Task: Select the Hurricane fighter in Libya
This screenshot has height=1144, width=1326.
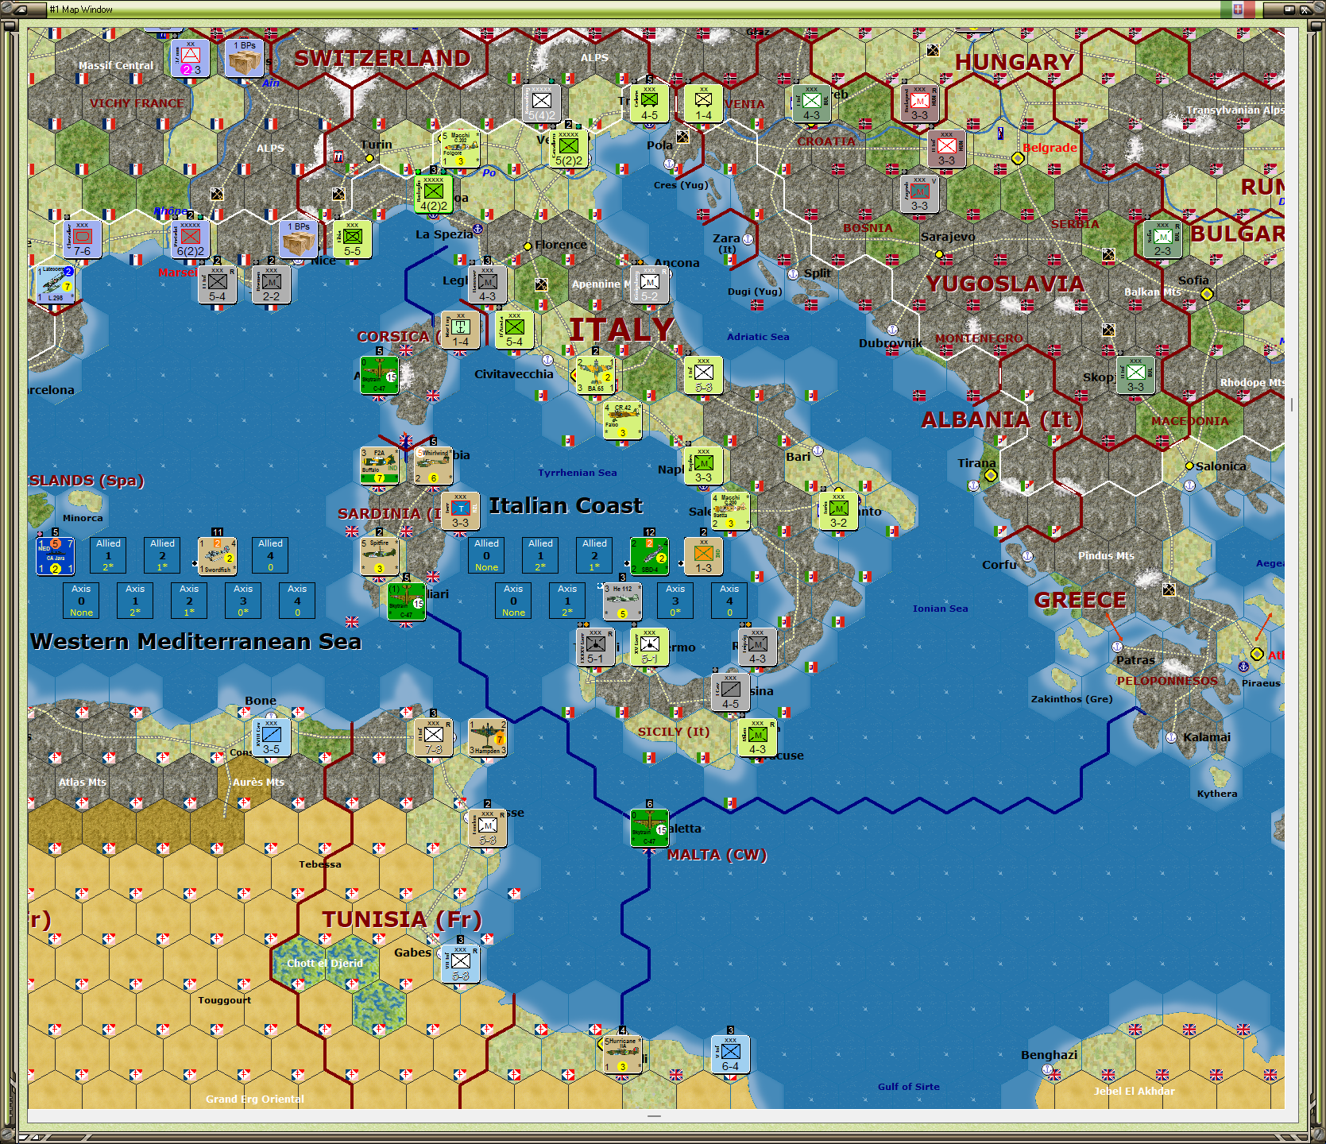Action: [622, 1053]
